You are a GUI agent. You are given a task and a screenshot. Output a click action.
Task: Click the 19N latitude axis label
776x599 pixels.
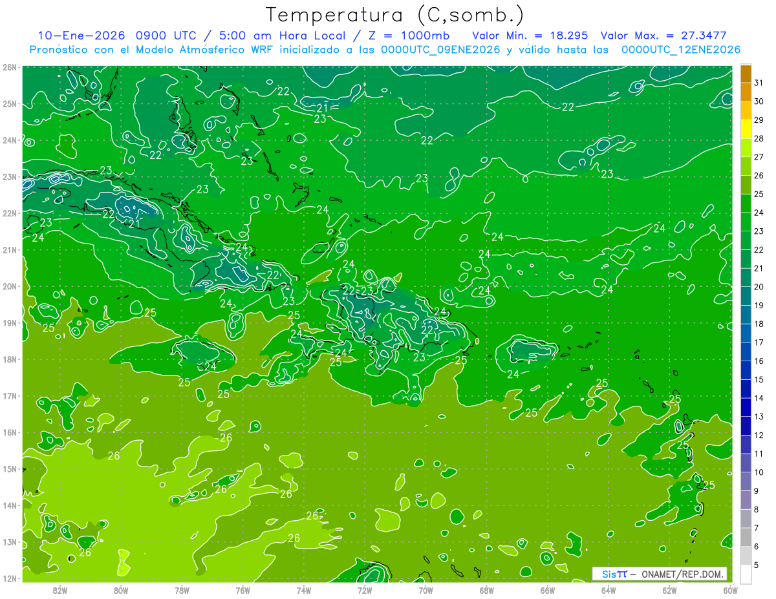point(9,323)
